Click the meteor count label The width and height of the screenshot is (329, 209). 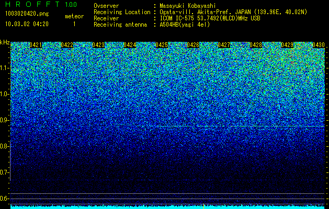pyautogui.click(x=74, y=16)
